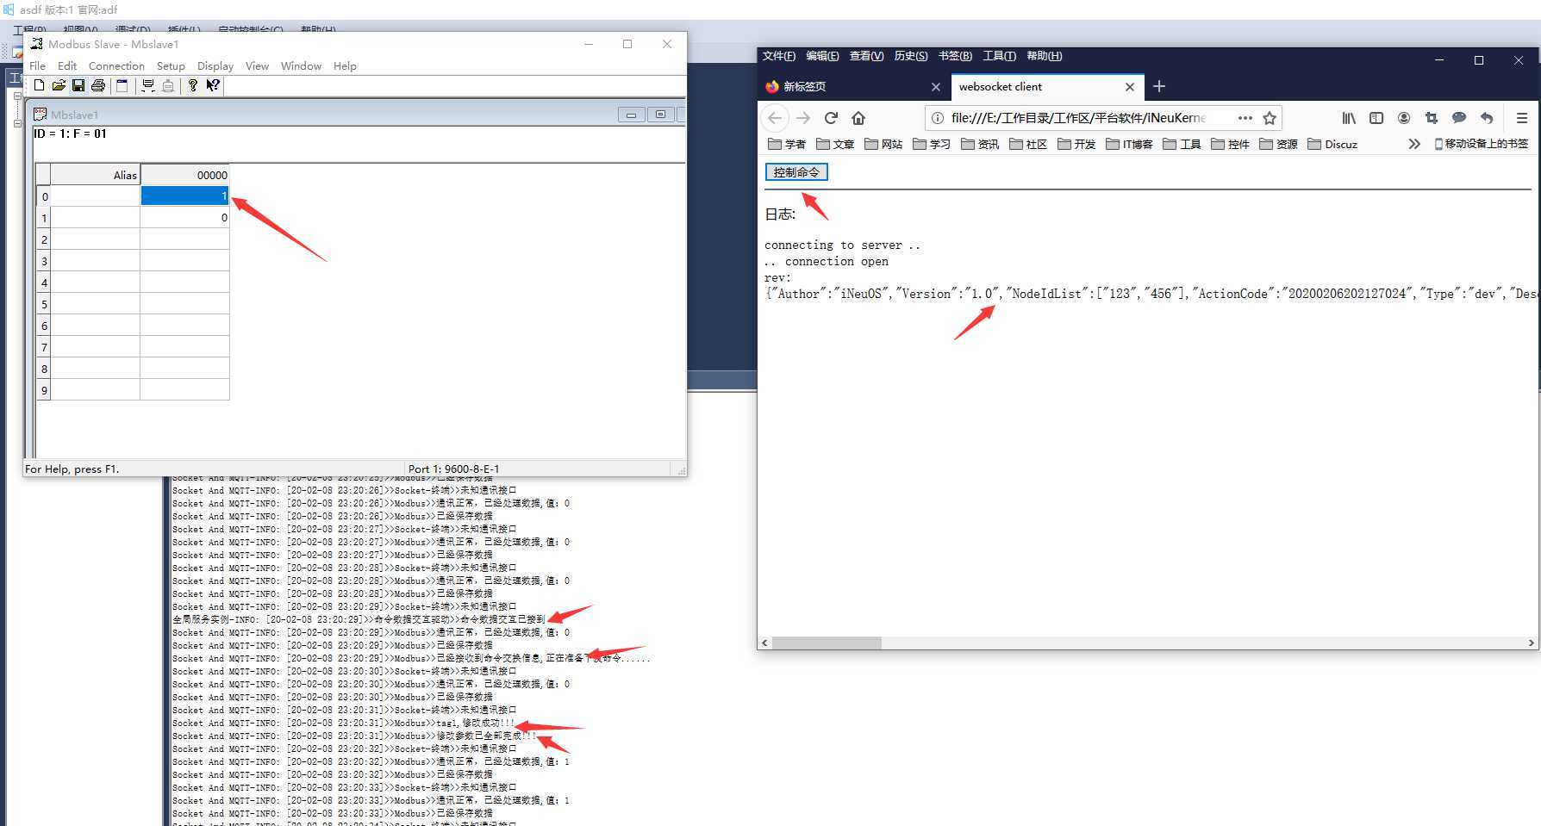Viewport: 1541px width, 826px height.
Task: Open the IT博客 bookmark folder
Action: point(1129,144)
